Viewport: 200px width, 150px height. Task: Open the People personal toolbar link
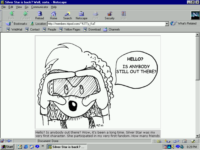click(49, 29)
